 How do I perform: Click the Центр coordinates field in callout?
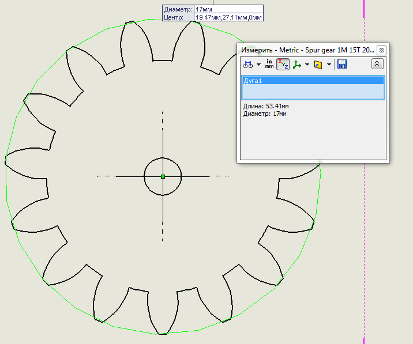pos(228,18)
